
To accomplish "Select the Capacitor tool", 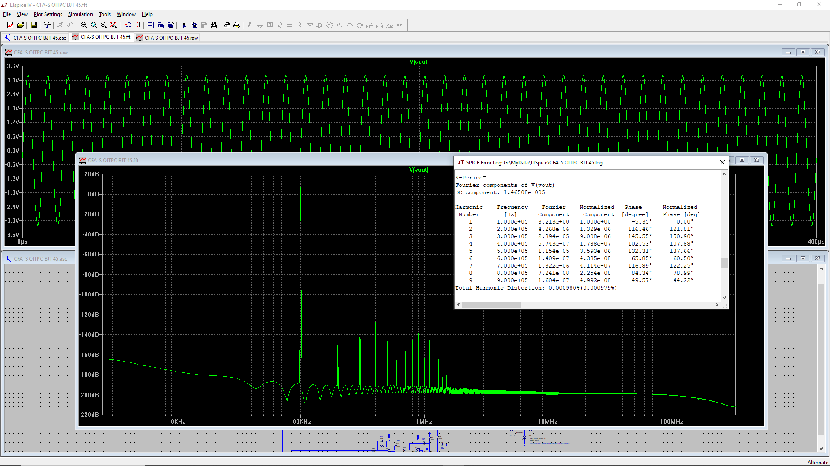I will tap(290, 25).
